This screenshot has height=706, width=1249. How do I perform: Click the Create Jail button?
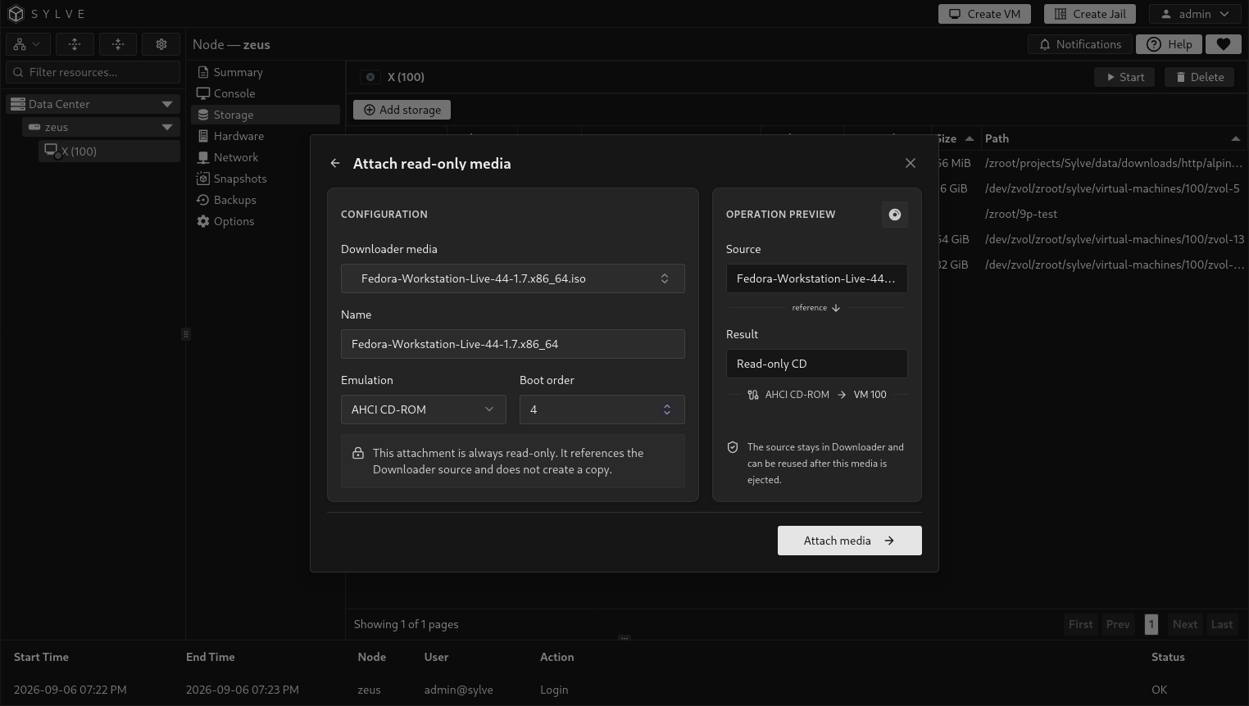click(1089, 14)
